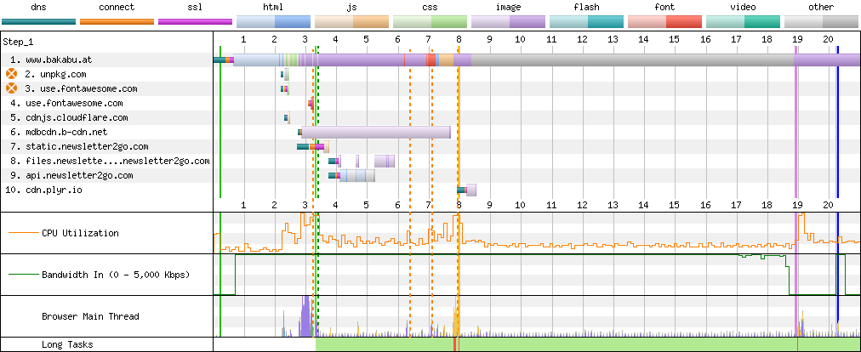The height and width of the screenshot is (352, 861).
Task: Click the dns legend color bar
Action: [x=38, y=21]
